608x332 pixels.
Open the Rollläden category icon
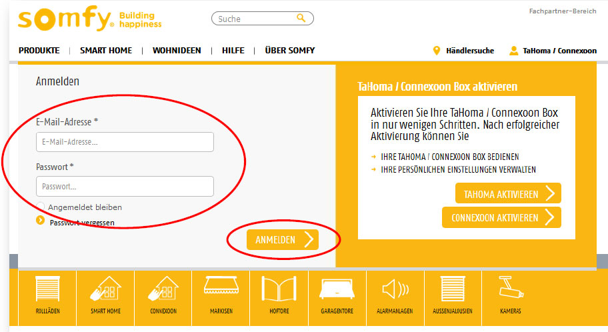pos(48,289)
